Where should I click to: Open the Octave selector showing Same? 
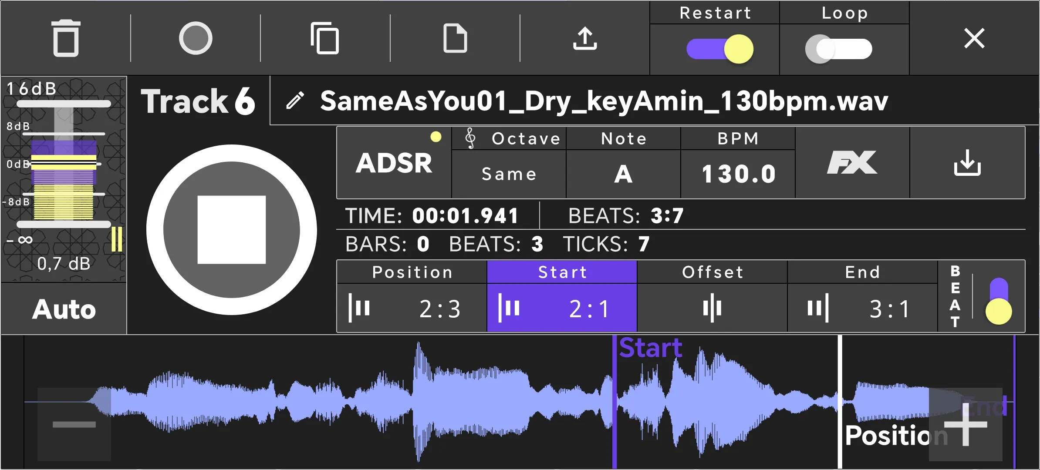click(x=509, y=174)
